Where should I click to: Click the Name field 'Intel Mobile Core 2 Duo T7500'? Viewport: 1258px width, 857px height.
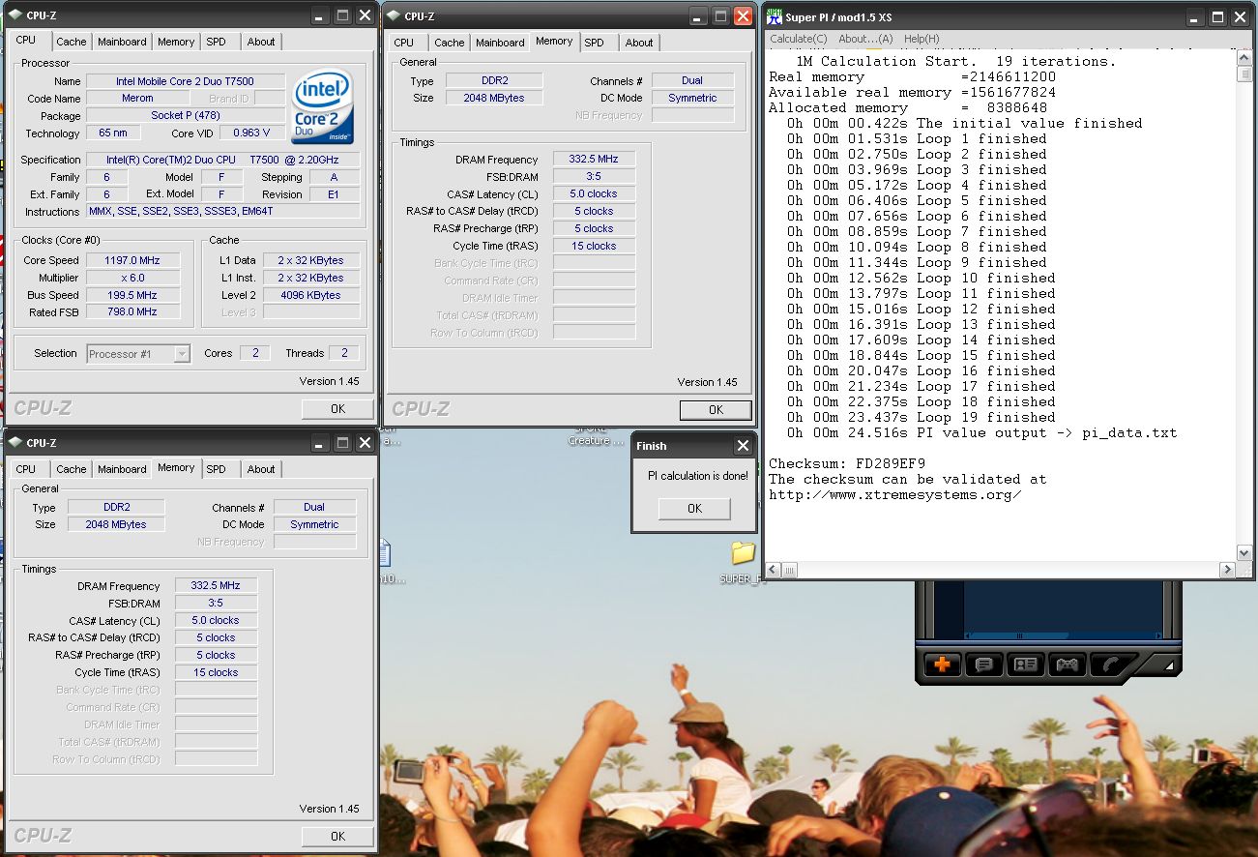[186, 81]
